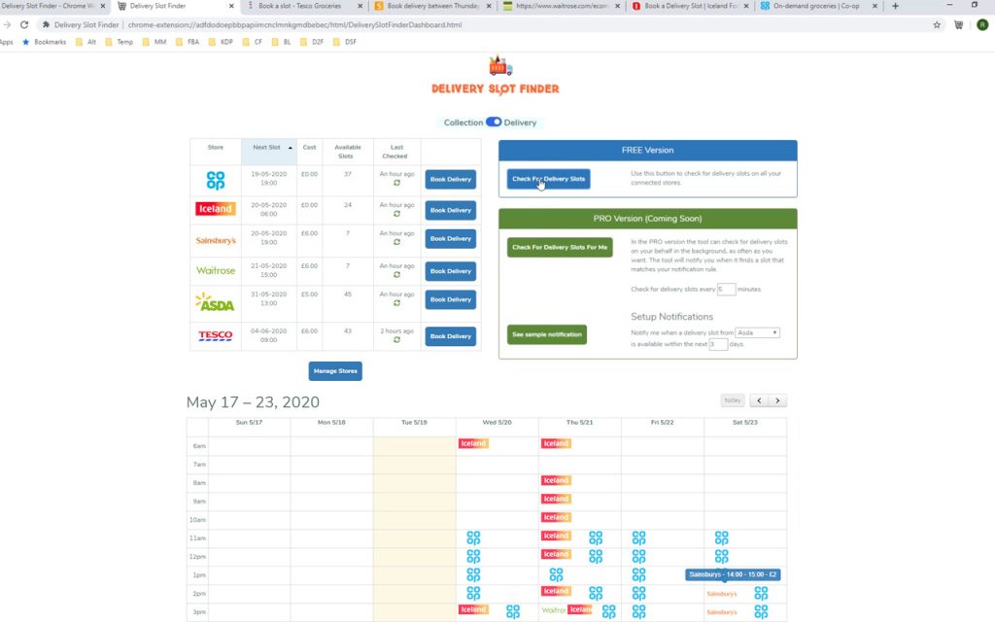This screenshot has height=622, width=995.
Task: Switch to the Book a slot Tesco tab
Action: [x=299, y=6]
